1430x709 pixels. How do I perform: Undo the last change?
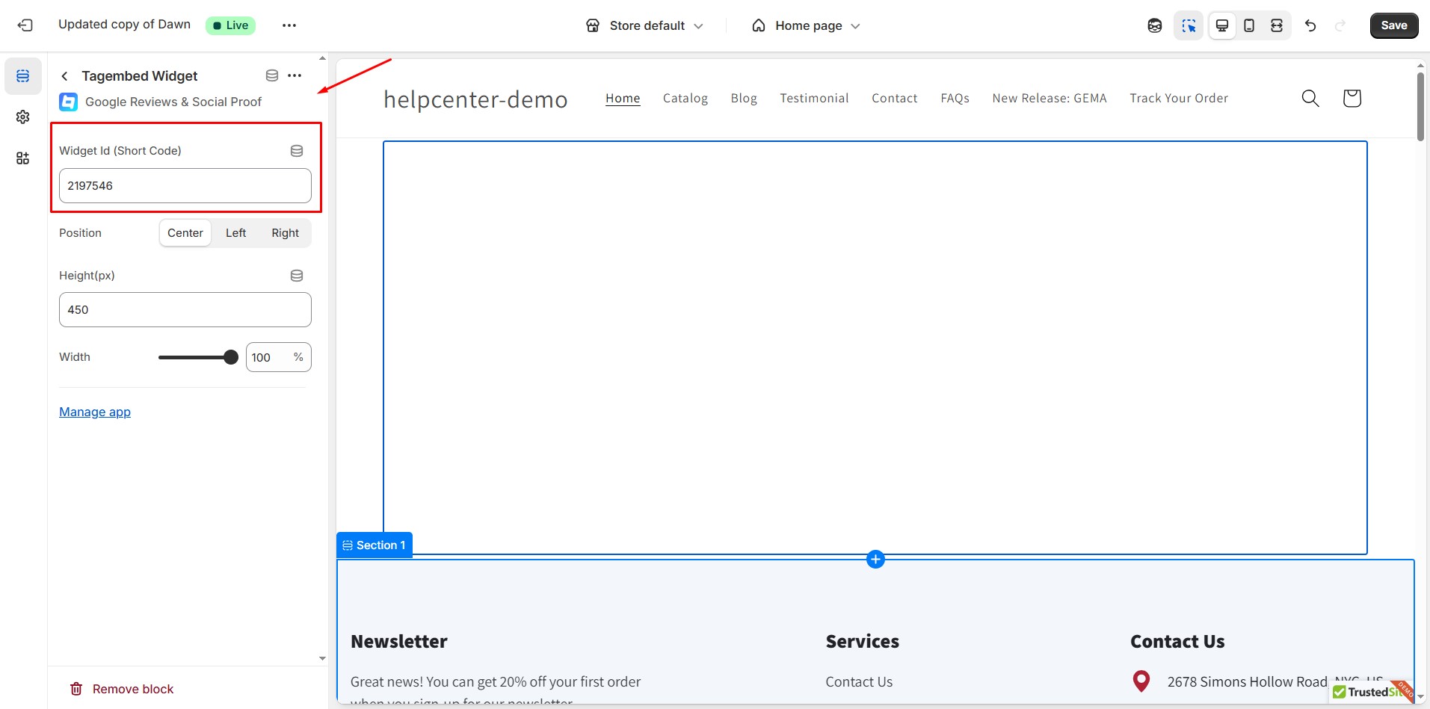[1310, 25]
